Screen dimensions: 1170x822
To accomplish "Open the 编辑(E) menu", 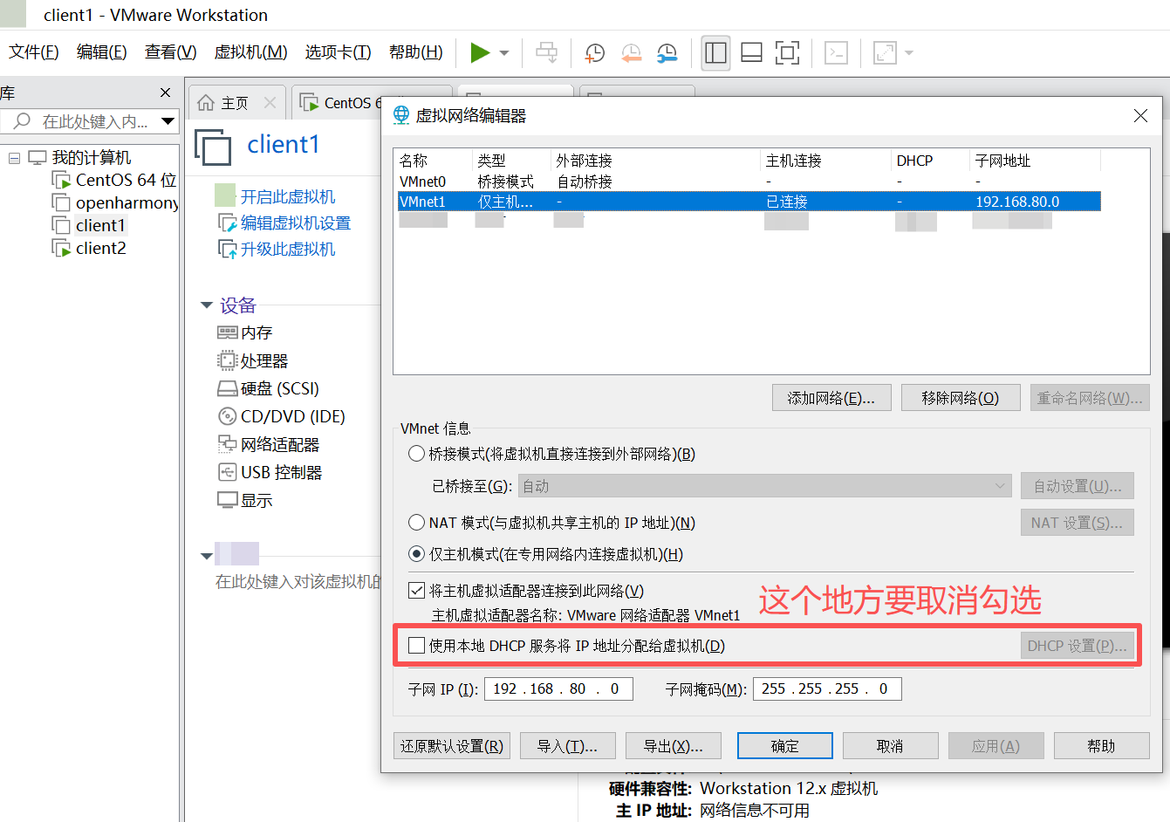I will [102, 52].
